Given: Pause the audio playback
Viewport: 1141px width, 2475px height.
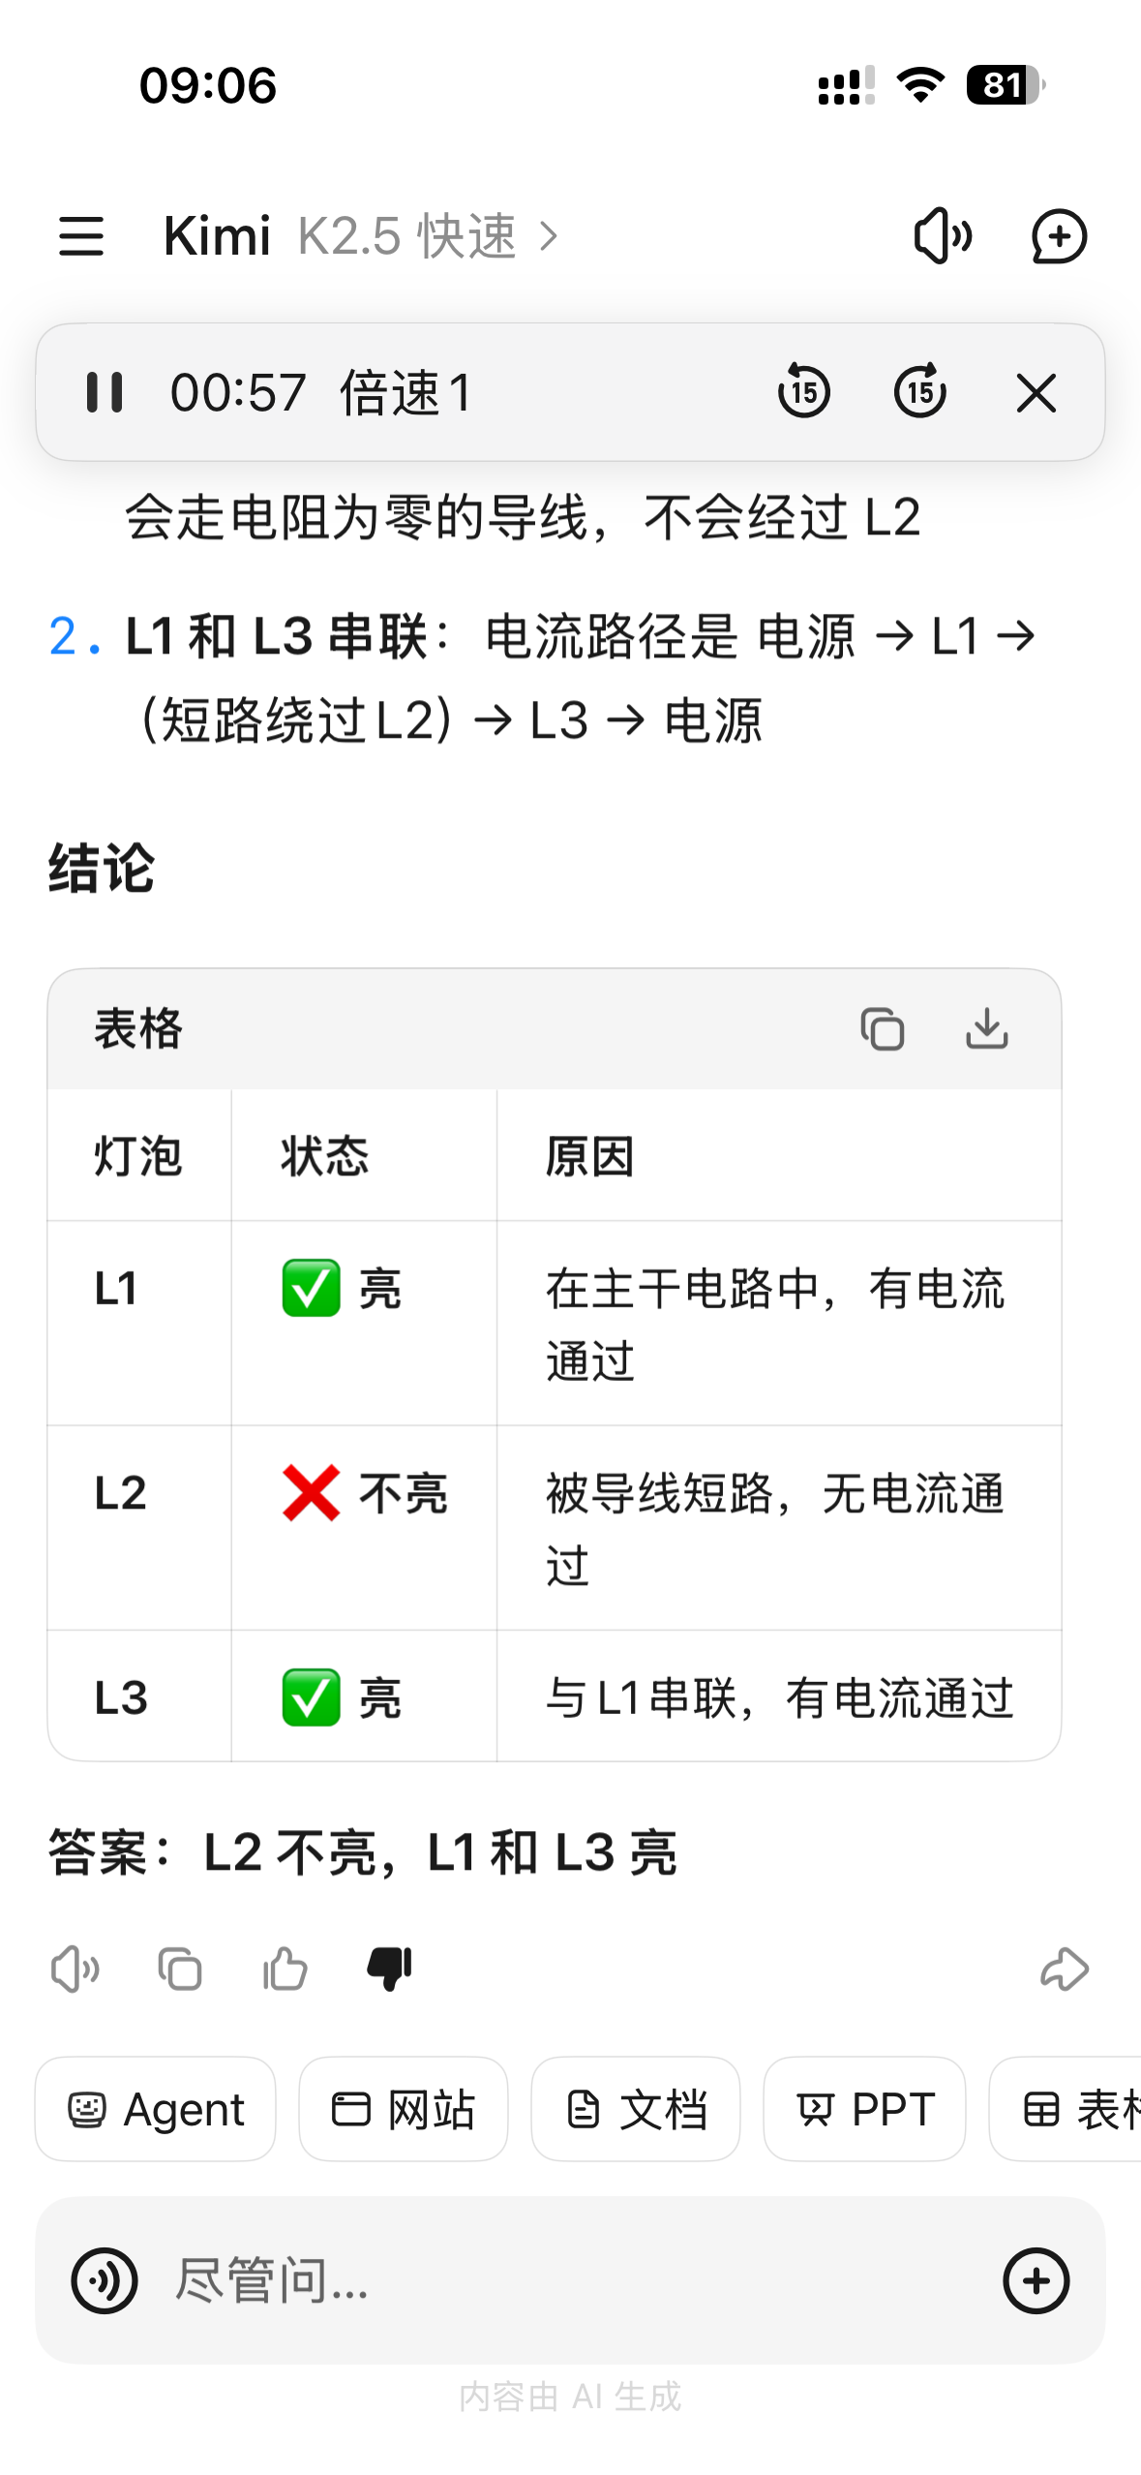Looking at the screenshot, I should 105,392.
